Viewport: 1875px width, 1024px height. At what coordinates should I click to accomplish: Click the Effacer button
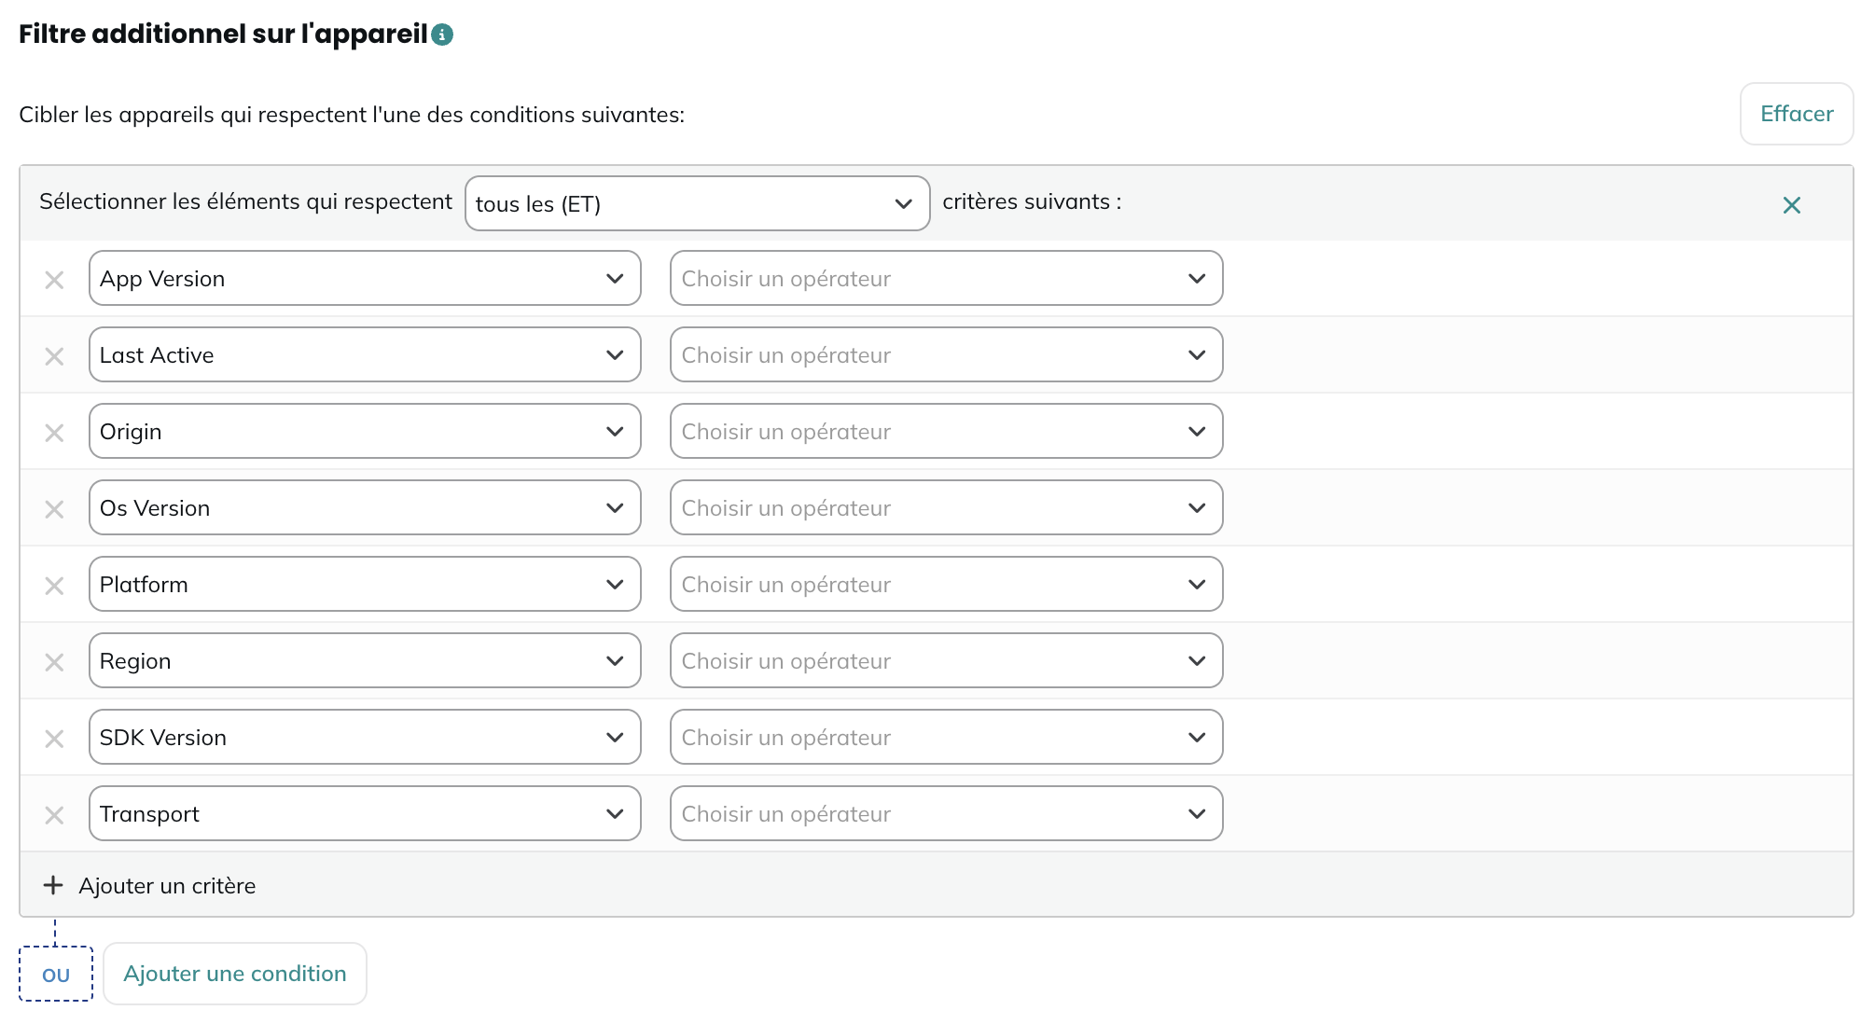(1797, 114)
